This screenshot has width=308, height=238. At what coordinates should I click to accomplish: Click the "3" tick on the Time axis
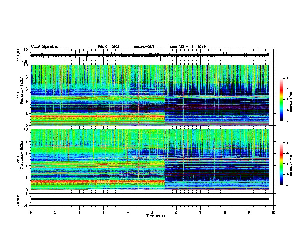pyautogui.click(x=103, y=212)
